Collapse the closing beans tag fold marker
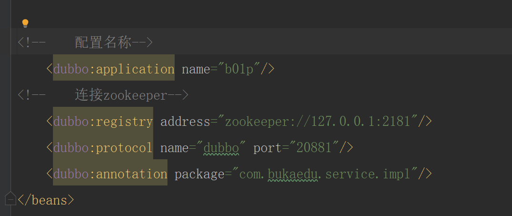Viewport: 512px width, 216px height. 10,197
